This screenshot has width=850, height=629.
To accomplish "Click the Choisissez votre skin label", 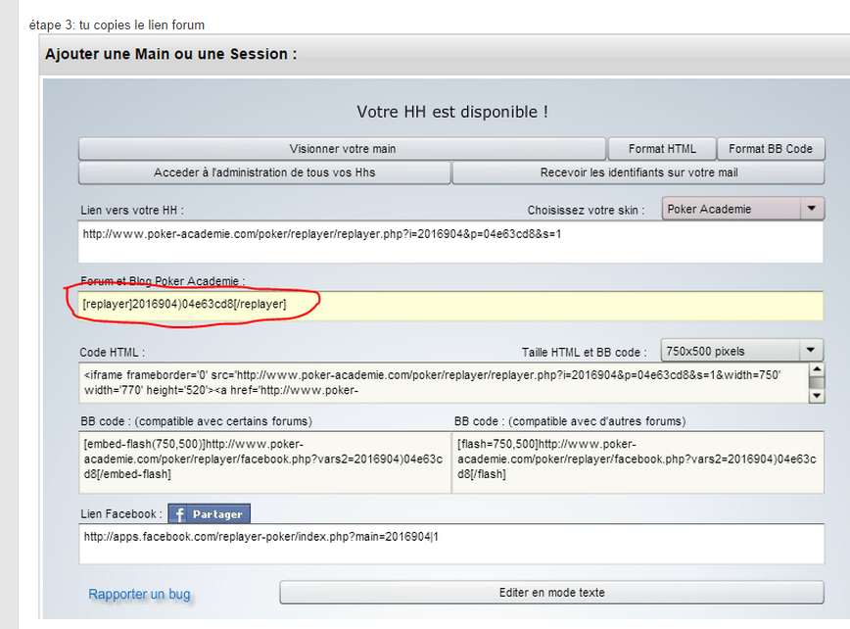I will [586, 211].
